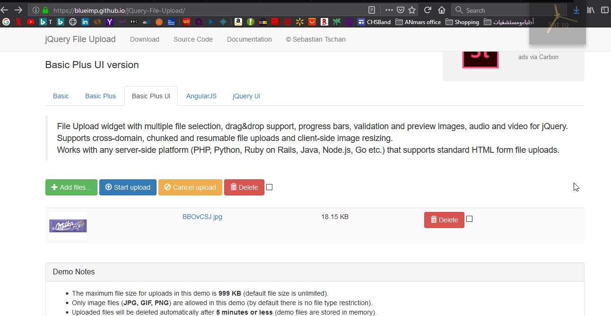611x316 pixels.
Task: Click the Netflix bookmark icon
Action: click(x=18, y=22)
